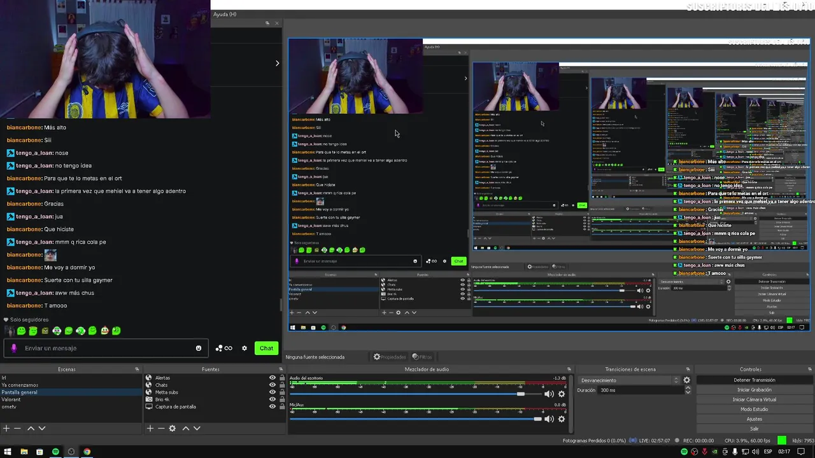Mute the Mic/Aux speaker icon
Image resolution: width=815 pixels, height=458 pixels.
pos(549,419)
